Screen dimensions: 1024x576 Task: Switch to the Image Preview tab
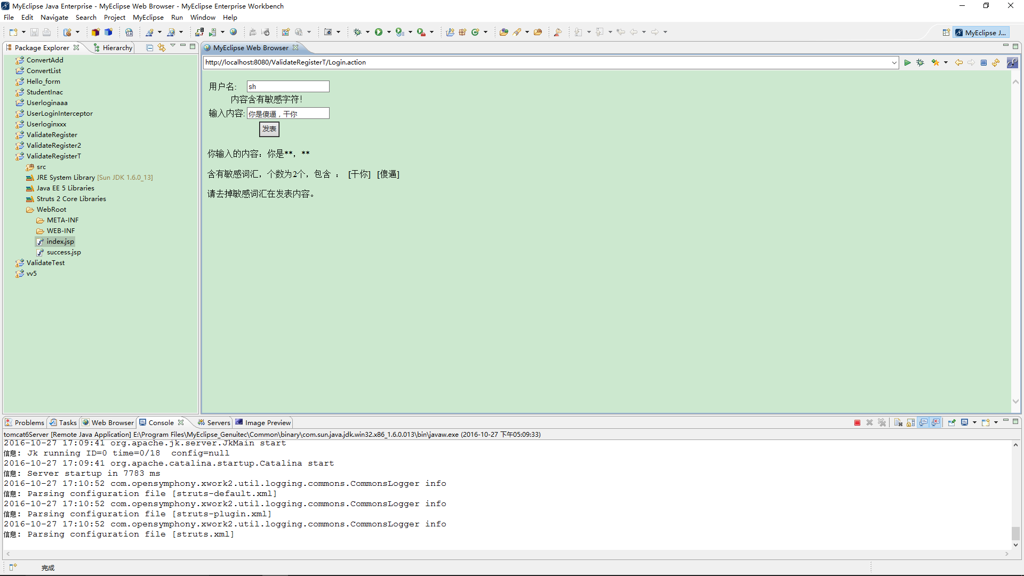click(x=263, y=423)
